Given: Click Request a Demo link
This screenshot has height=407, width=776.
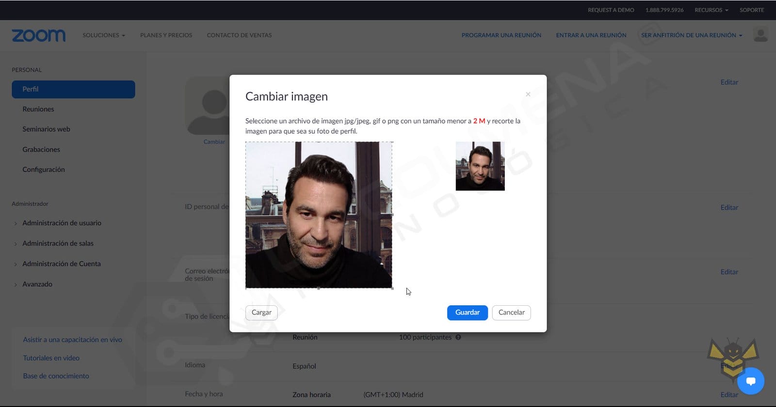Looking at the screenshot, I should coord(611,10).
